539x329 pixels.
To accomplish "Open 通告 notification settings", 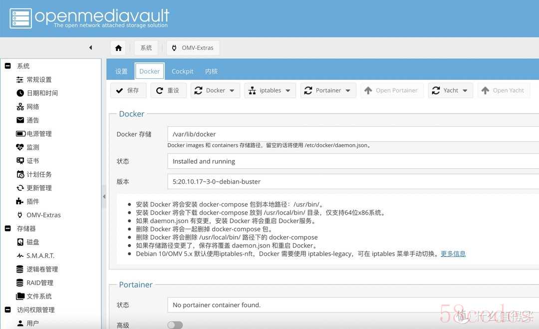I will pos(28,120).
